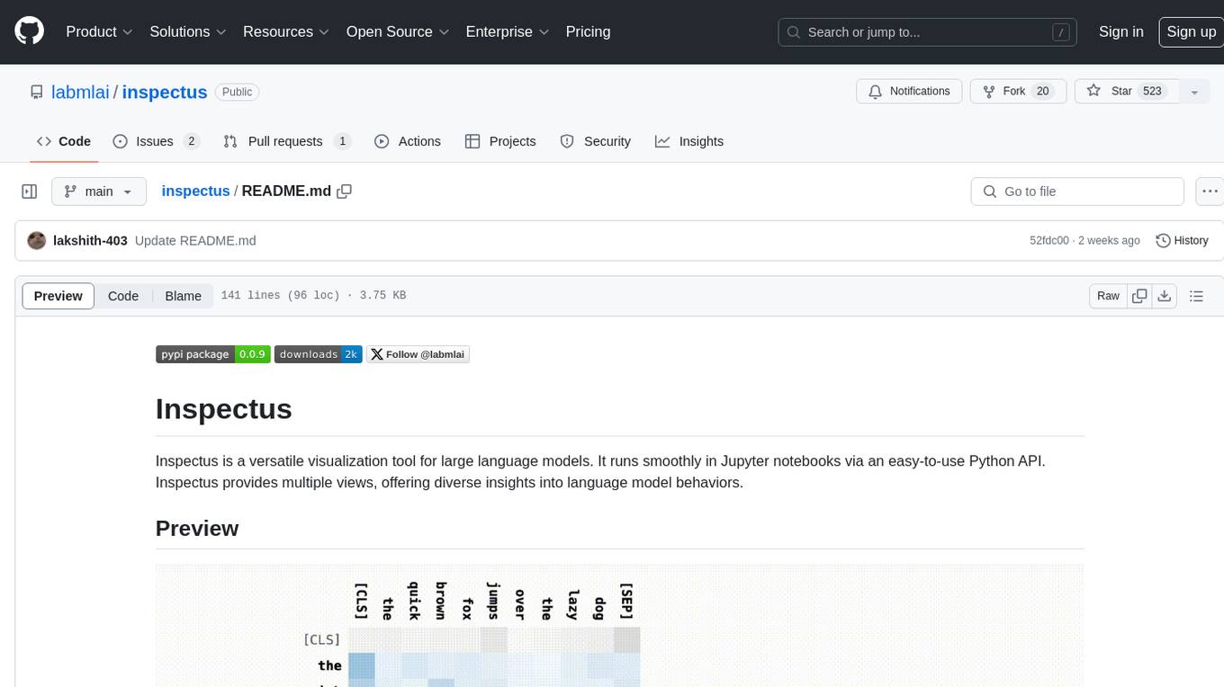Switch to the Projects tab

tap(500, 141)
